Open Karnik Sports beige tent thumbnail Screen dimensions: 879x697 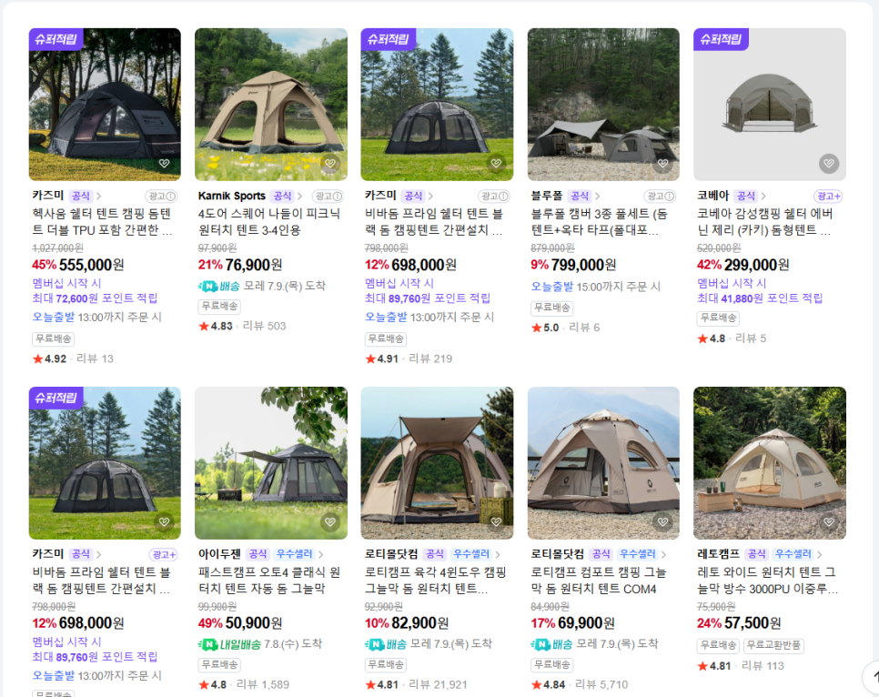pyautogui.click(x=271, y=105)
